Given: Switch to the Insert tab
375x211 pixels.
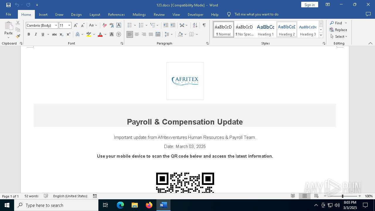Looking at the screenshot, I should (43, 14).
